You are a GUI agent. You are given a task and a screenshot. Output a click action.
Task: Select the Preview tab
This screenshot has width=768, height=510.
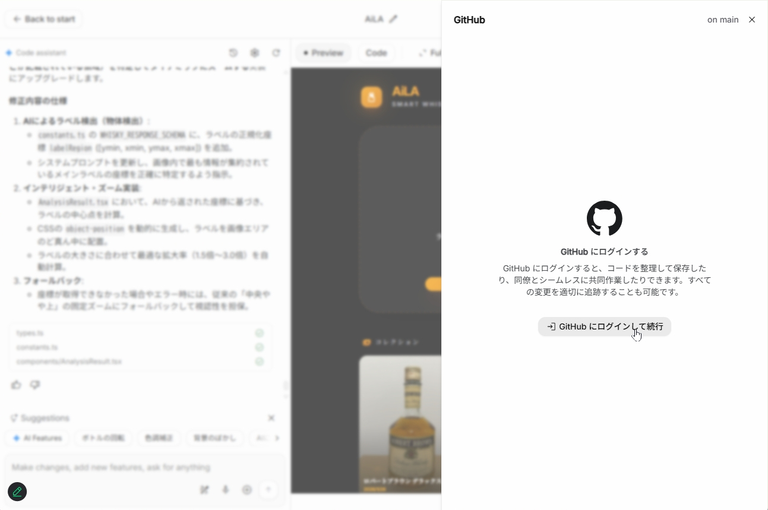click(323, 53)
